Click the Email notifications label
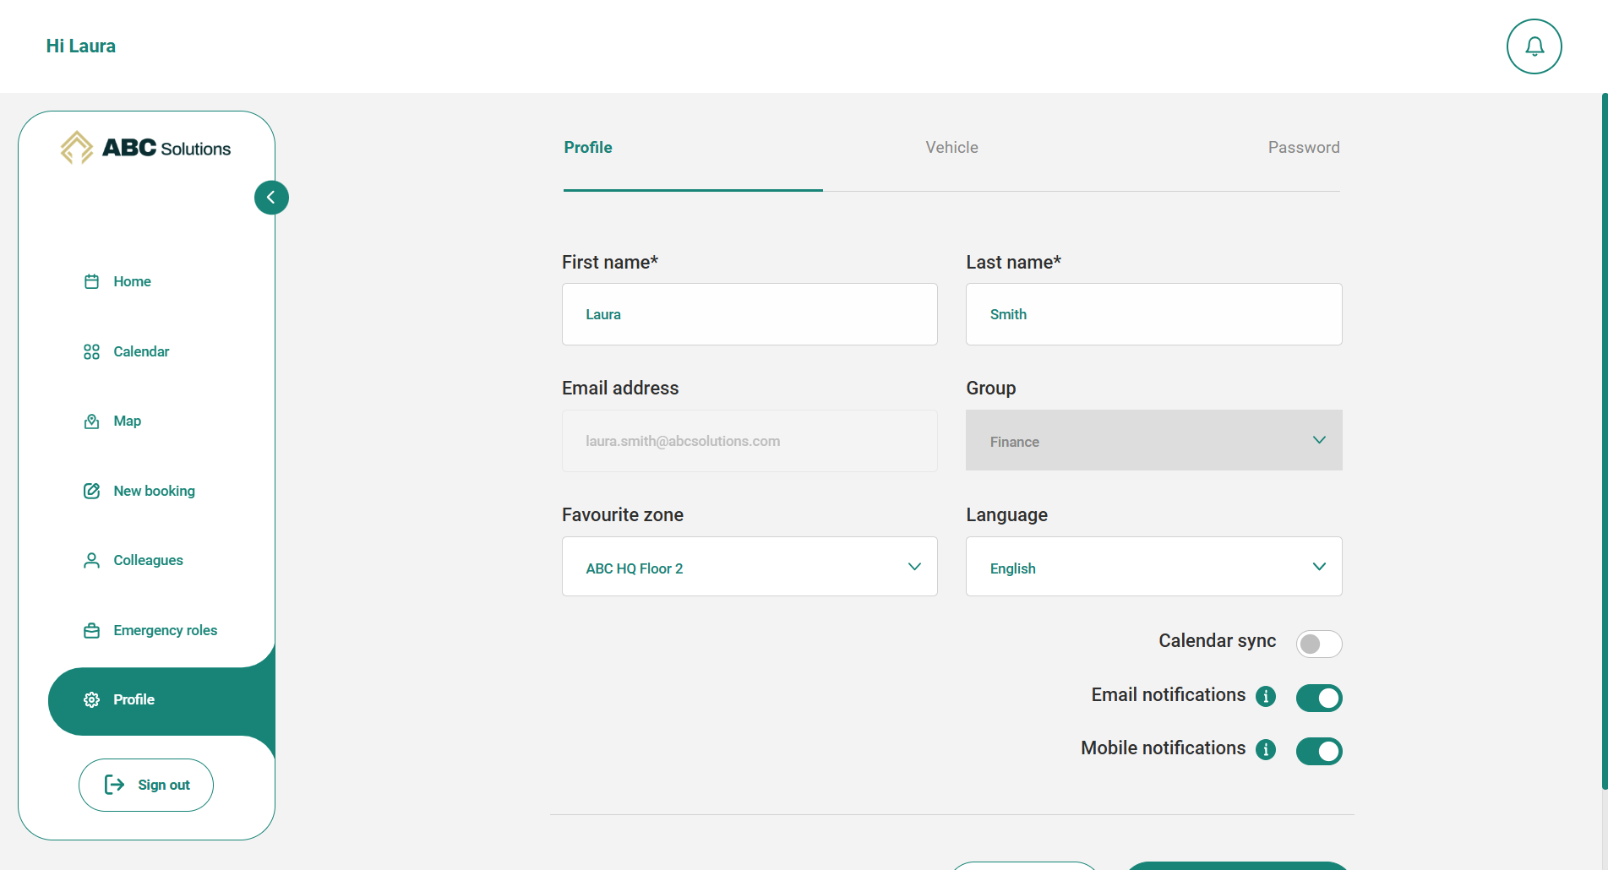Screen dimensions: 1608x870 click(1168, 695)
